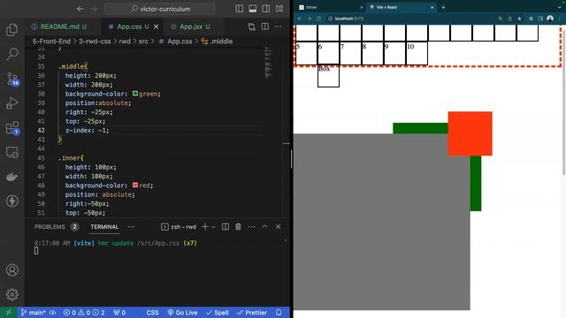Open editor more actions menu
Screen dimensions: 566x318
pyautogui.click(x=278, y=26)
